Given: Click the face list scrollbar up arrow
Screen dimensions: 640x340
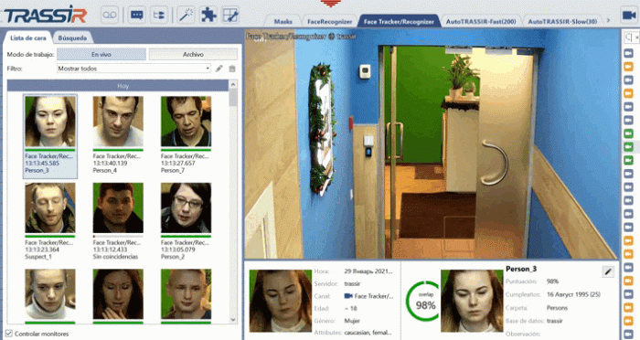Looking at the screenshot, I should [x=233, y=84].
